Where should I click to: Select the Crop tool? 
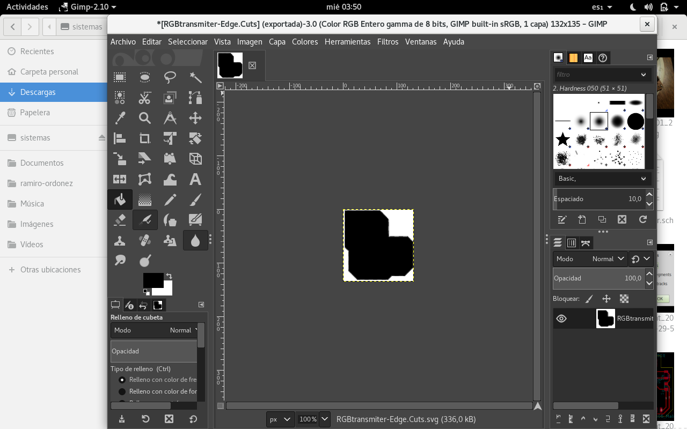145,138
